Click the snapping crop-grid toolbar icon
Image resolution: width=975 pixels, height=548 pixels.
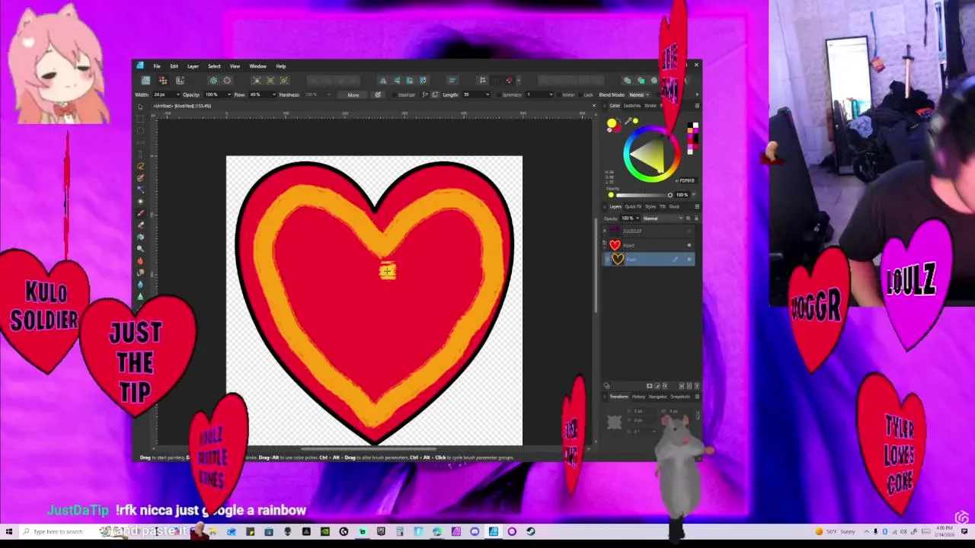[x=482, y=80]
